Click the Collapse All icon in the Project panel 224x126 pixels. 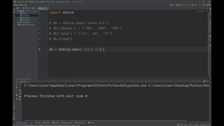point(29,8)
